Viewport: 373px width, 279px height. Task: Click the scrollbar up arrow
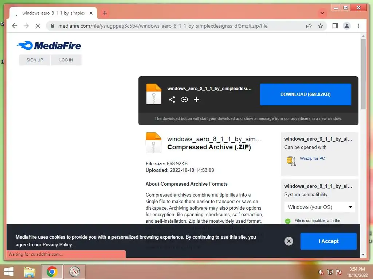(363, 36)
